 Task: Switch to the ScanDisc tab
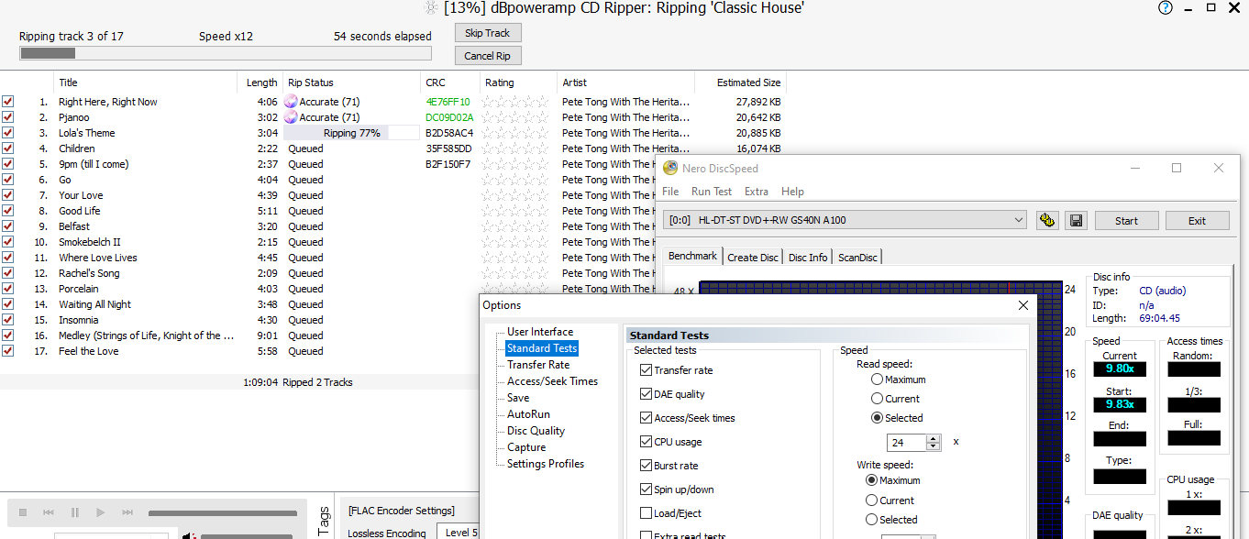857,258
